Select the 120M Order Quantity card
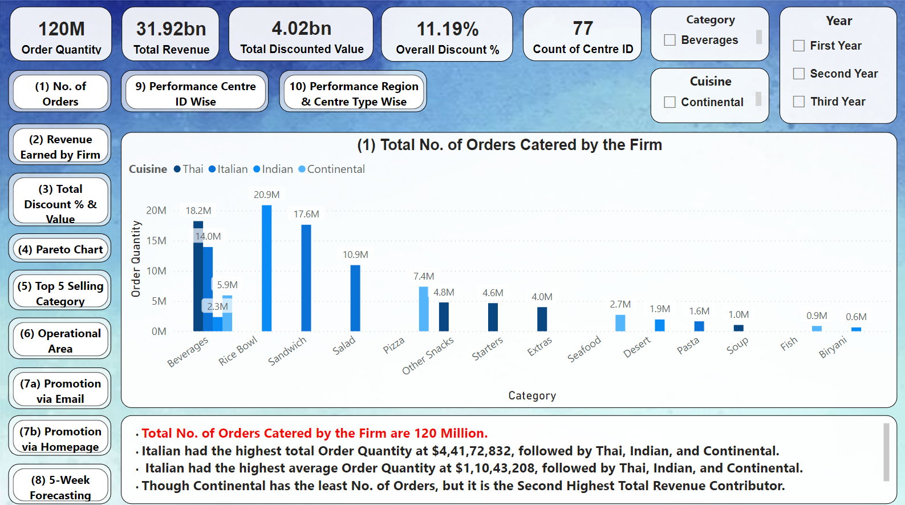Image resolution: width=905 pixels, height=505 pixels. [x=61, y=34]
